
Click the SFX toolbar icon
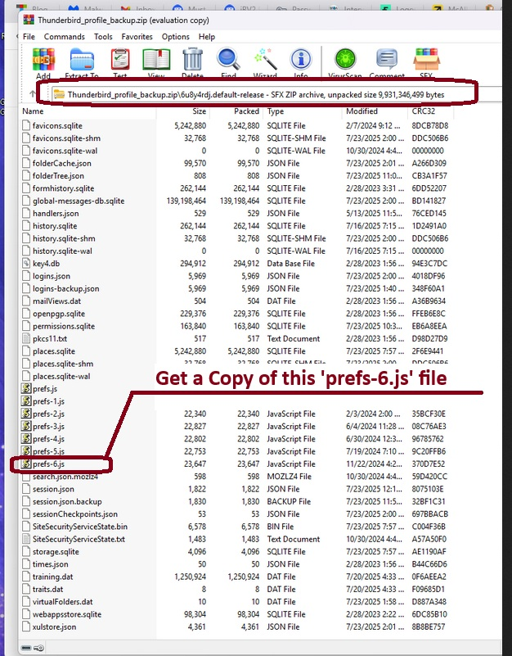coord(426,60)
